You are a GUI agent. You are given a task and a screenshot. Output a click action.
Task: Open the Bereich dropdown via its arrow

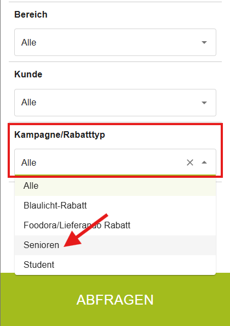204,42
